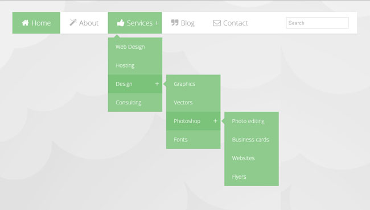Click the Search input field
The width and height of the screenshot is (370, 210).
tap(317, 23)
